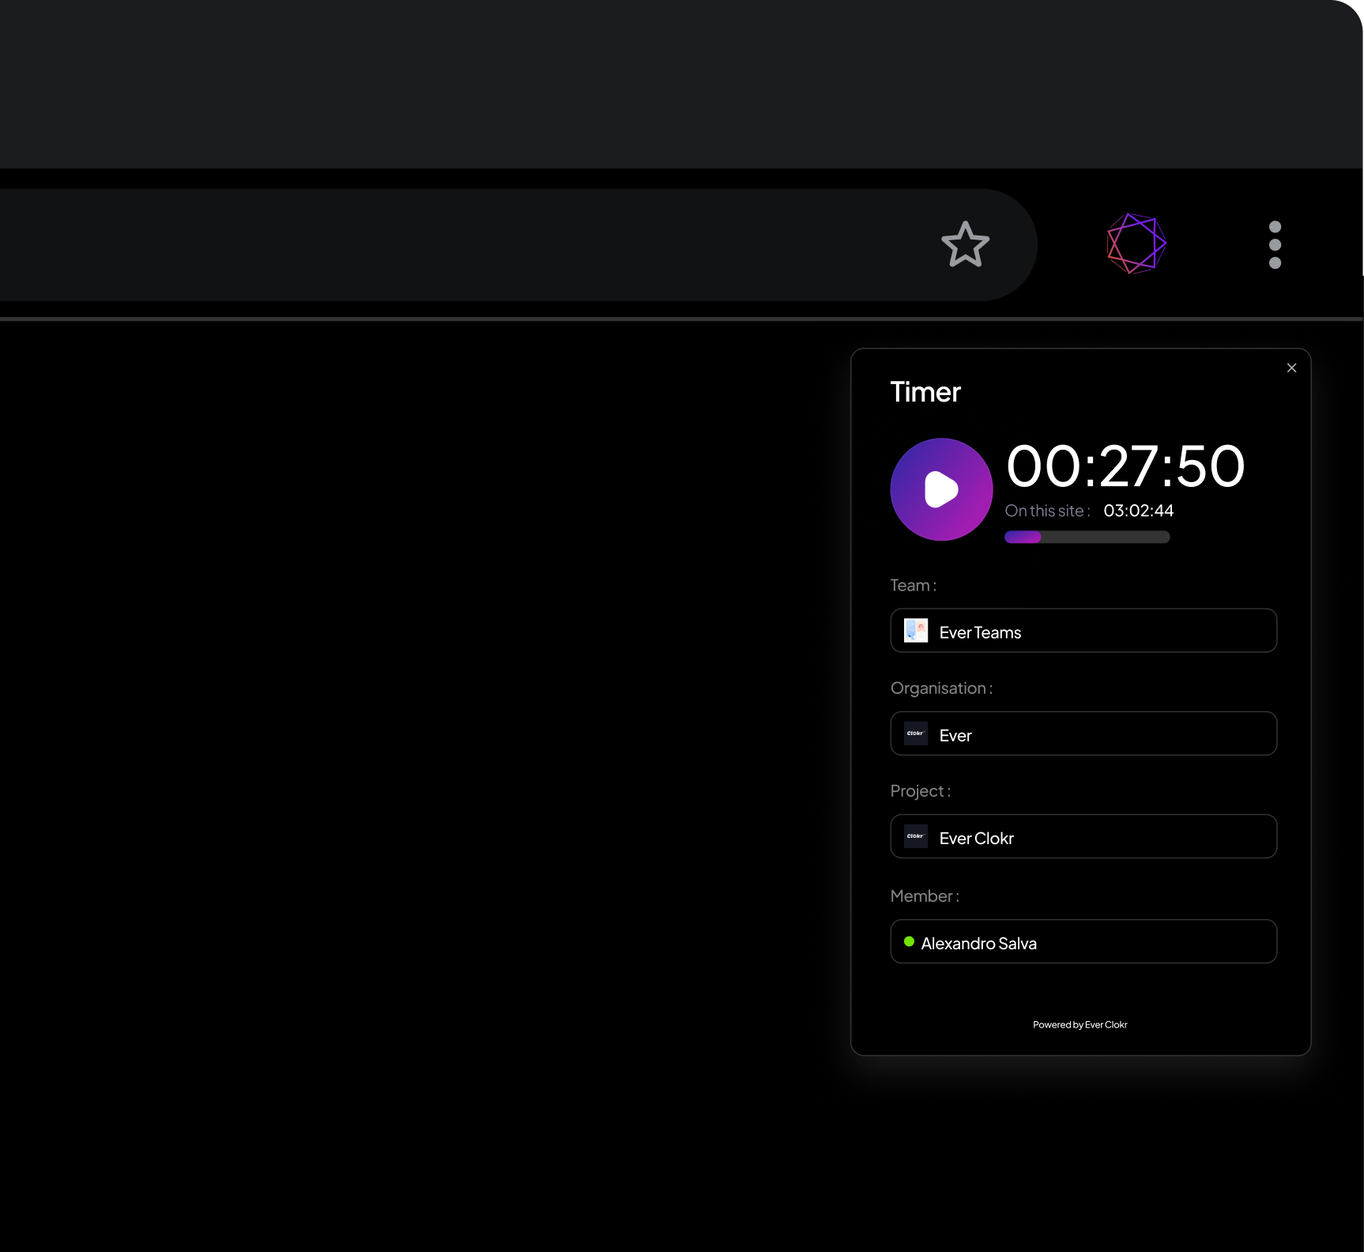1364x1252 pixels.
Task: Click the "Organisation :" label
Action: [x=942, y=688]
